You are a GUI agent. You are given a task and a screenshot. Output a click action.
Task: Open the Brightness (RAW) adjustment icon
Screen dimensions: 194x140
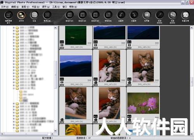[x=172, y=15]
